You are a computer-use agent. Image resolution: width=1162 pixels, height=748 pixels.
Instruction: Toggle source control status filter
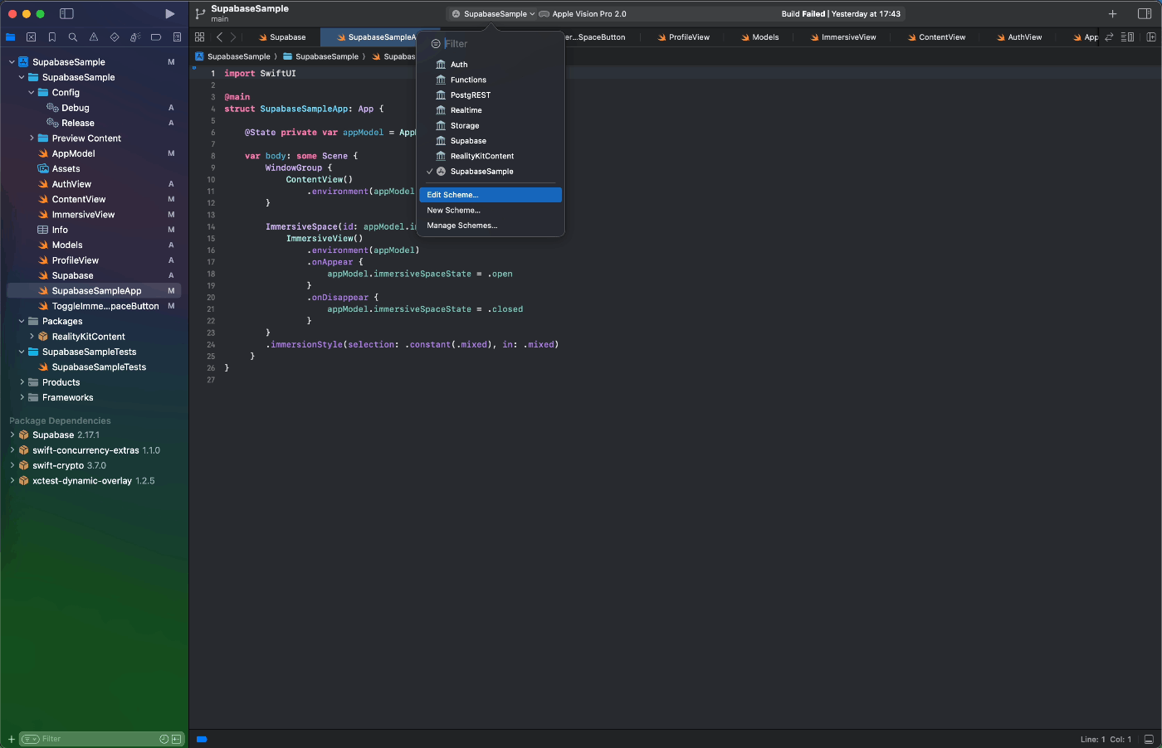(176, 739)
